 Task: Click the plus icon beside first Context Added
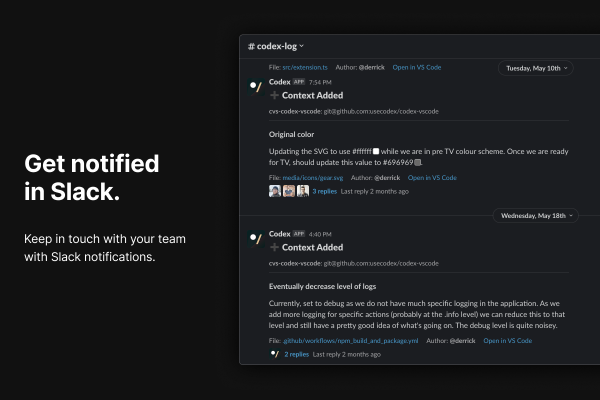coord(274,95)
